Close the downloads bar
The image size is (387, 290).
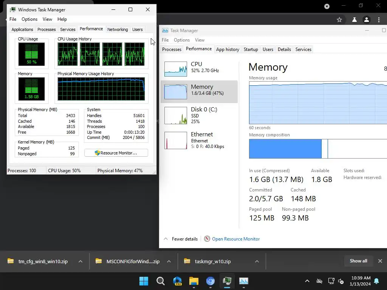click(380, 261)
